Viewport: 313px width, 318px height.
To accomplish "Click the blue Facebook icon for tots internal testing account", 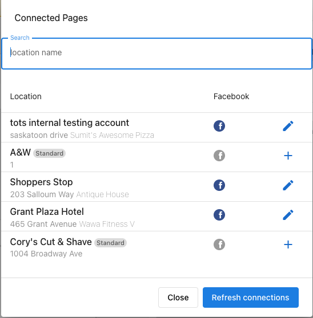I will 219,126.
